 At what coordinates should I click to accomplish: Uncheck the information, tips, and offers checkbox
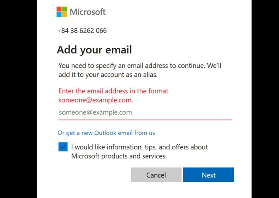point(63,147)
